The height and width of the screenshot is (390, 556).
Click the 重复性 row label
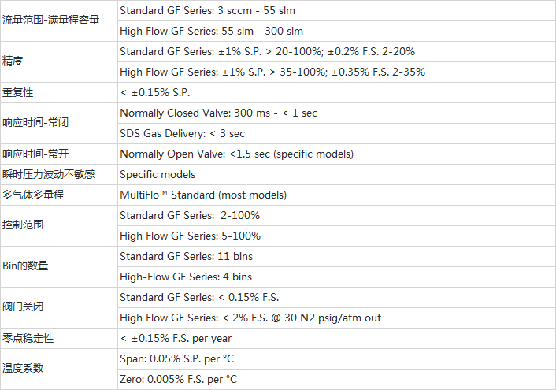18,92
